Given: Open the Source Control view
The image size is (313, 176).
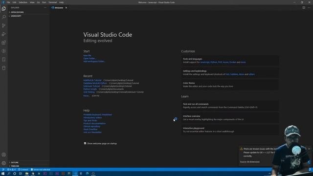Looking at the screenshot, I should (4, 25).
